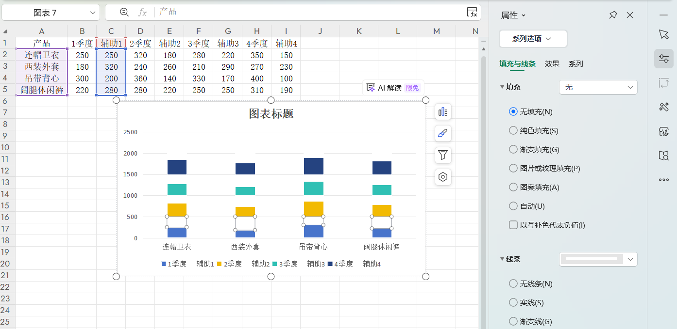Select 纯色填充(S) radio option
This screenshot has width=677, height=329.
(x=513, y=130)
